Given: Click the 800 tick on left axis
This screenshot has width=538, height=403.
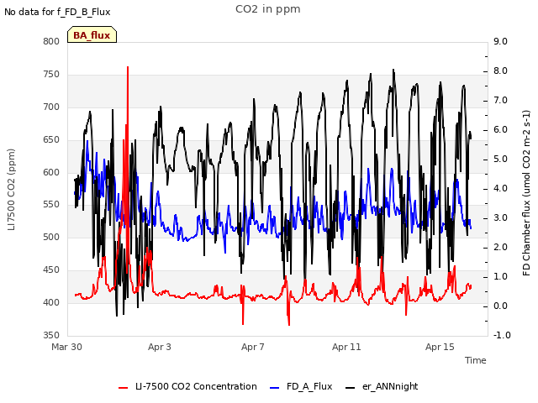Looking at the screenshot, I should coord(51,42).
